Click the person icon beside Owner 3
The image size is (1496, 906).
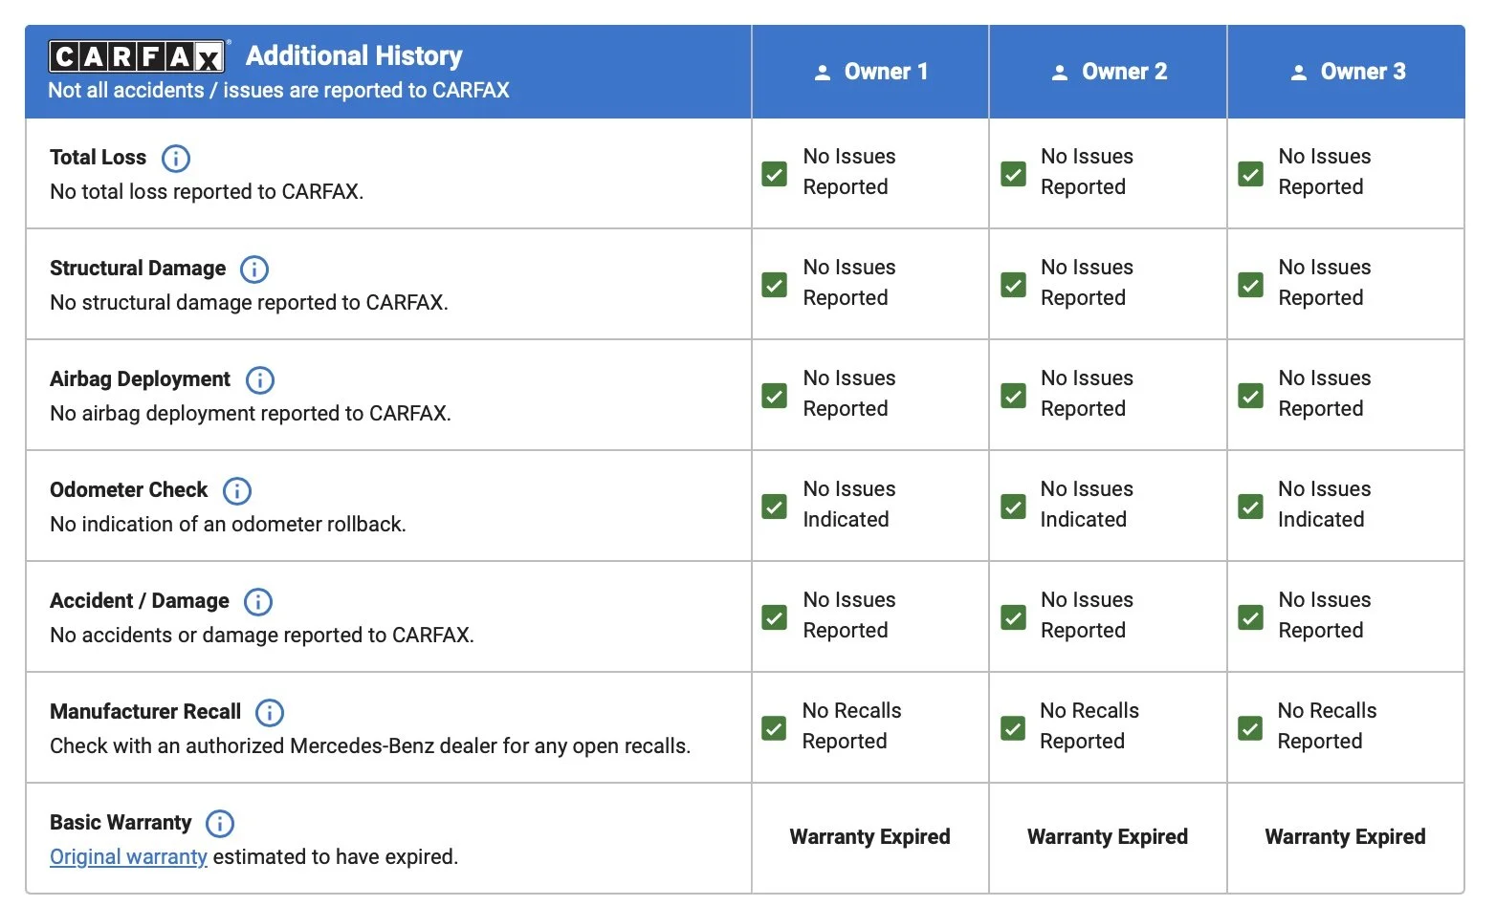tap(1299, 73)
